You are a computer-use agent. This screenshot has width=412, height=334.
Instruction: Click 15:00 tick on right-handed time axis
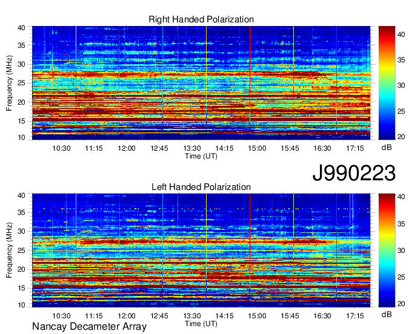click(257, 148)
